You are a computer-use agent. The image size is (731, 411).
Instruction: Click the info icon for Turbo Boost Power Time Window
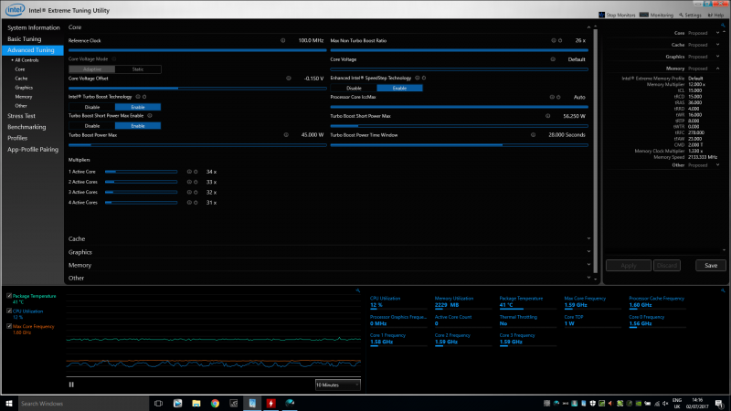pyautogui.click(x=534, y=135)
